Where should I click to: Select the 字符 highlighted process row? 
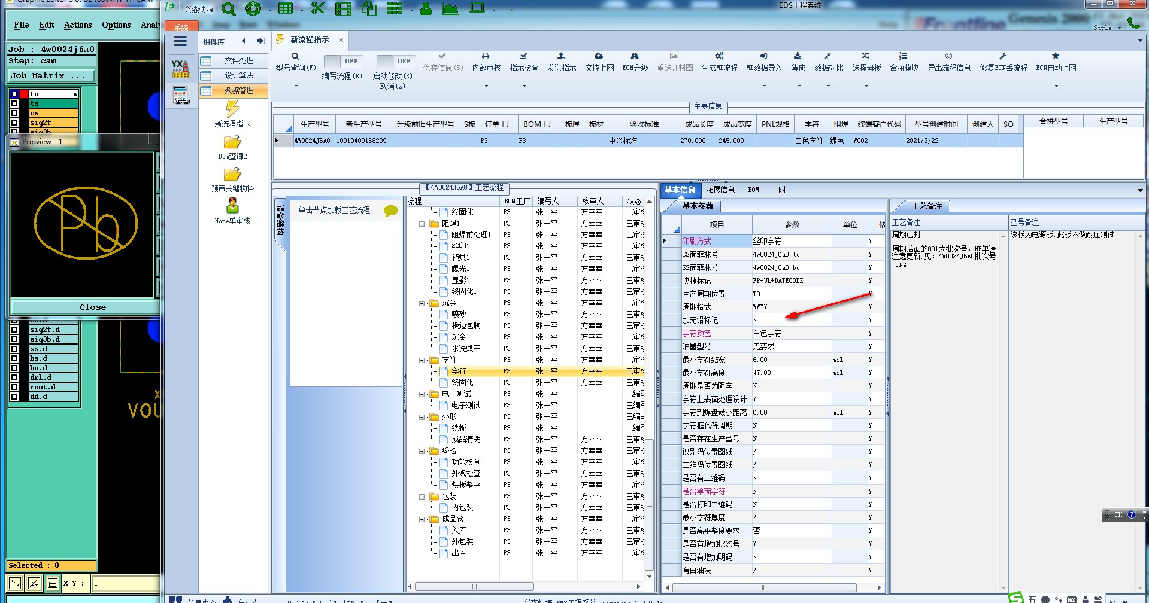point(526,371)
